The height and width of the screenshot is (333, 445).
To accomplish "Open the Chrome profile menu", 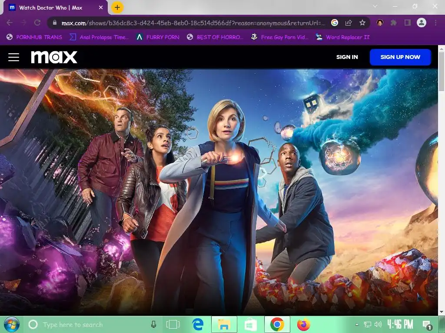I will click(422, 23).
